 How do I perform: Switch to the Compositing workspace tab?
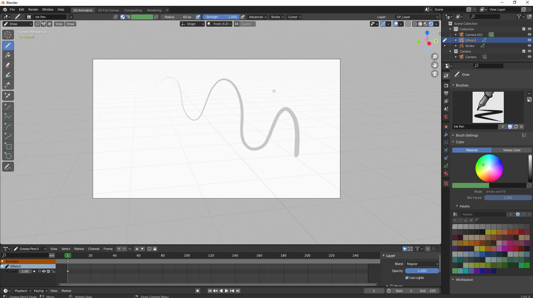(133, 10)
